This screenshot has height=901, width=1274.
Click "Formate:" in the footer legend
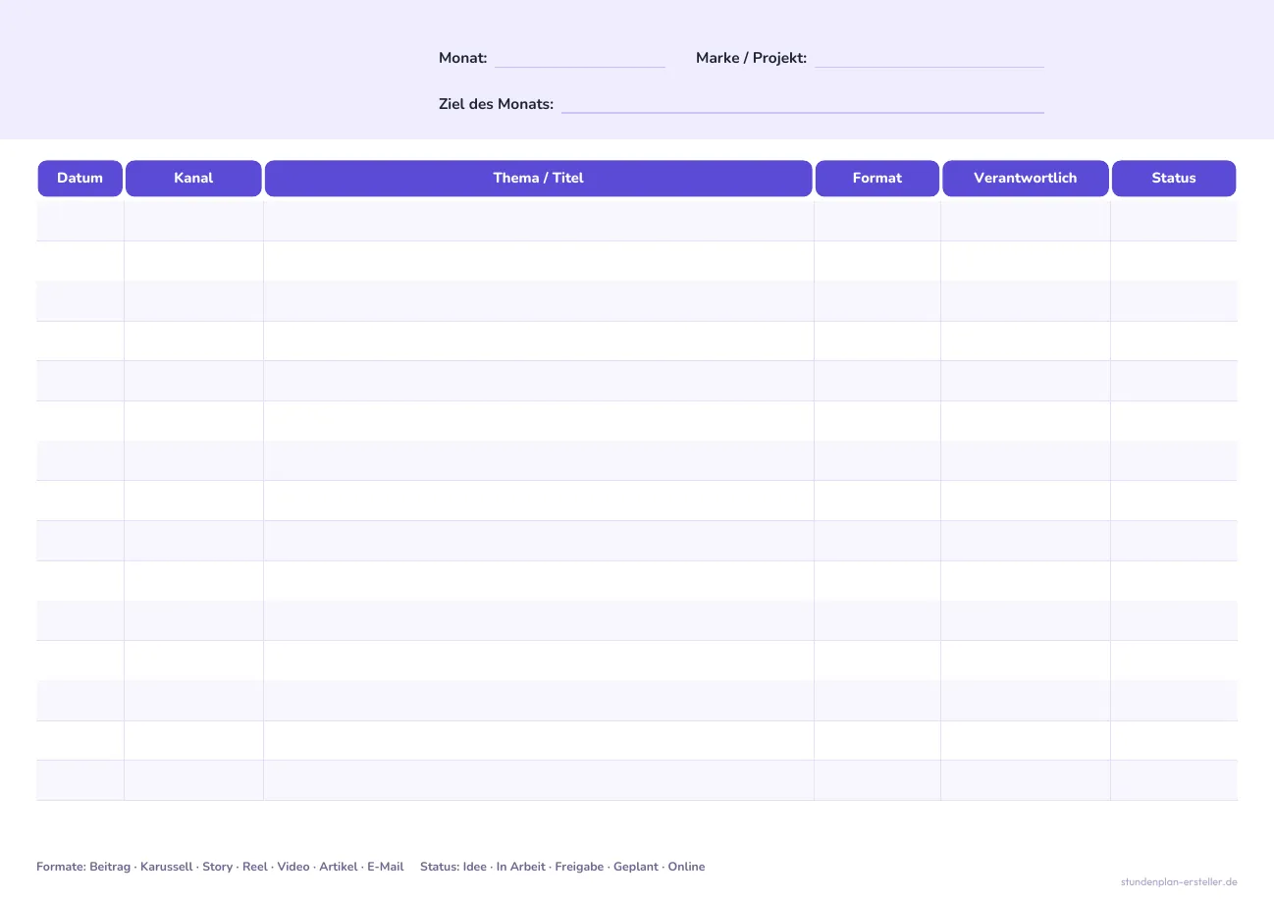[61, 867]
